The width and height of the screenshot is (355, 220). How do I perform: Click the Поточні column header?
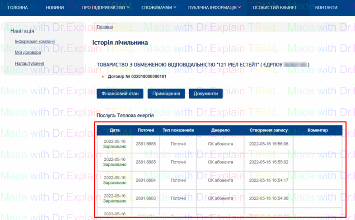pyautogui.click(x=146, y=131)
